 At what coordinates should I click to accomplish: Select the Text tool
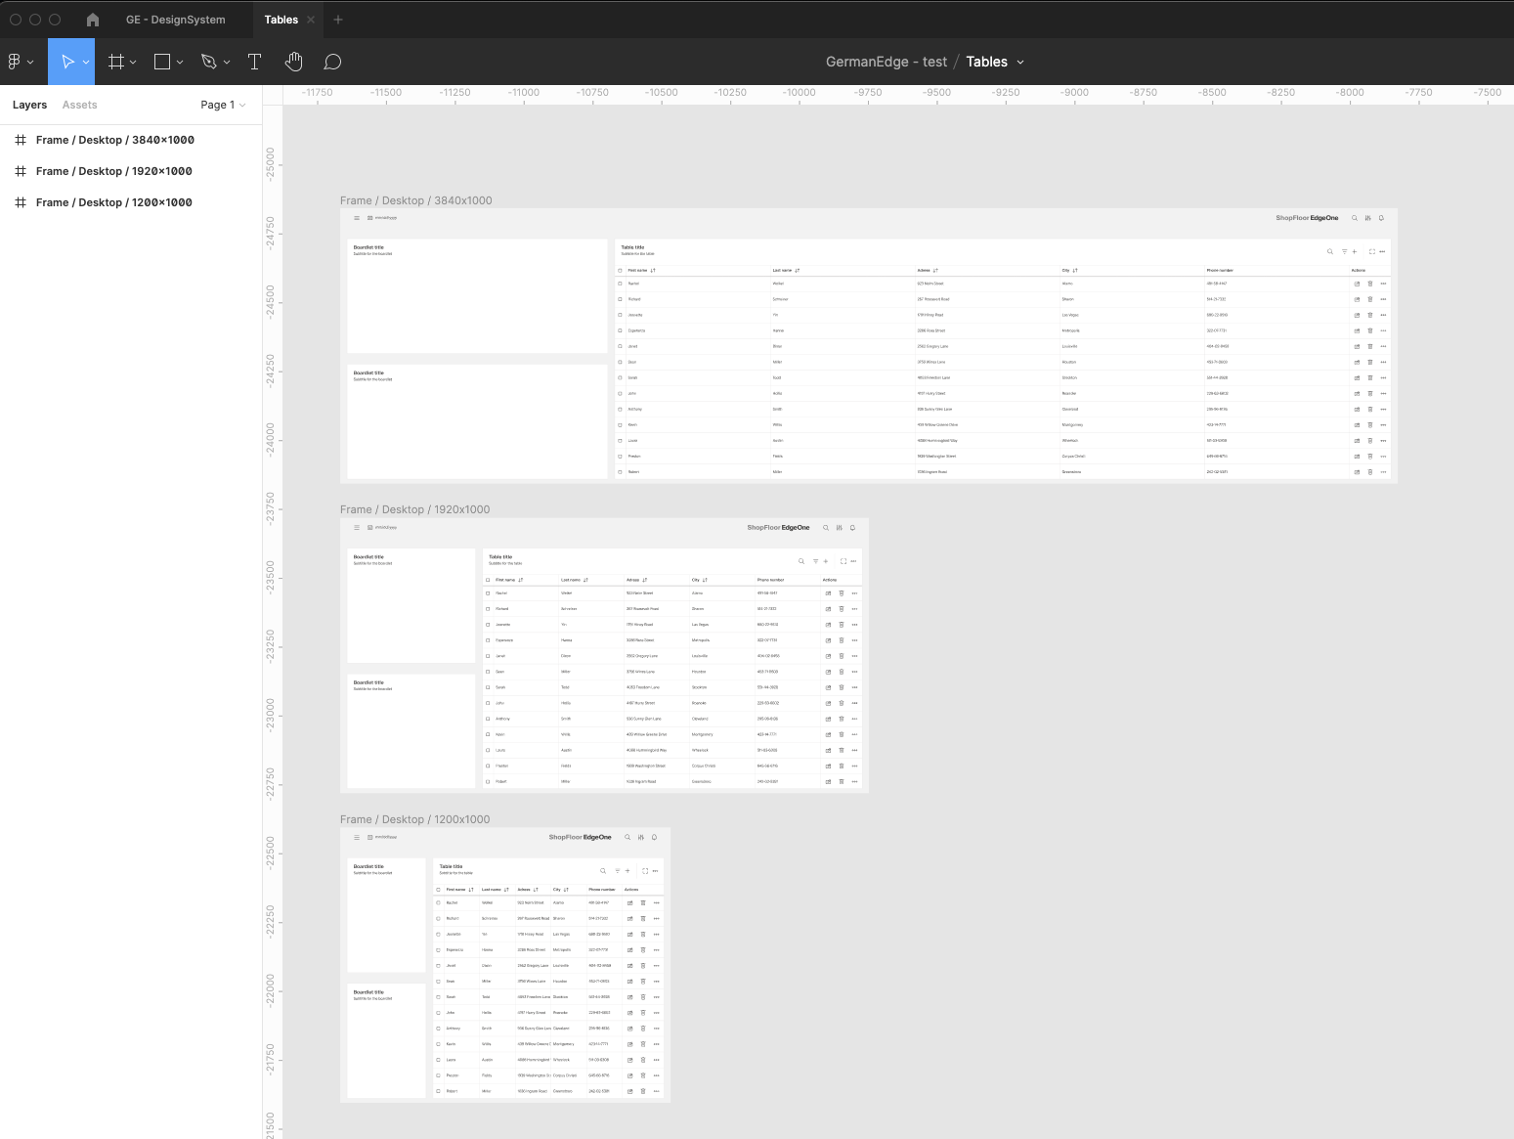[254, 62]
